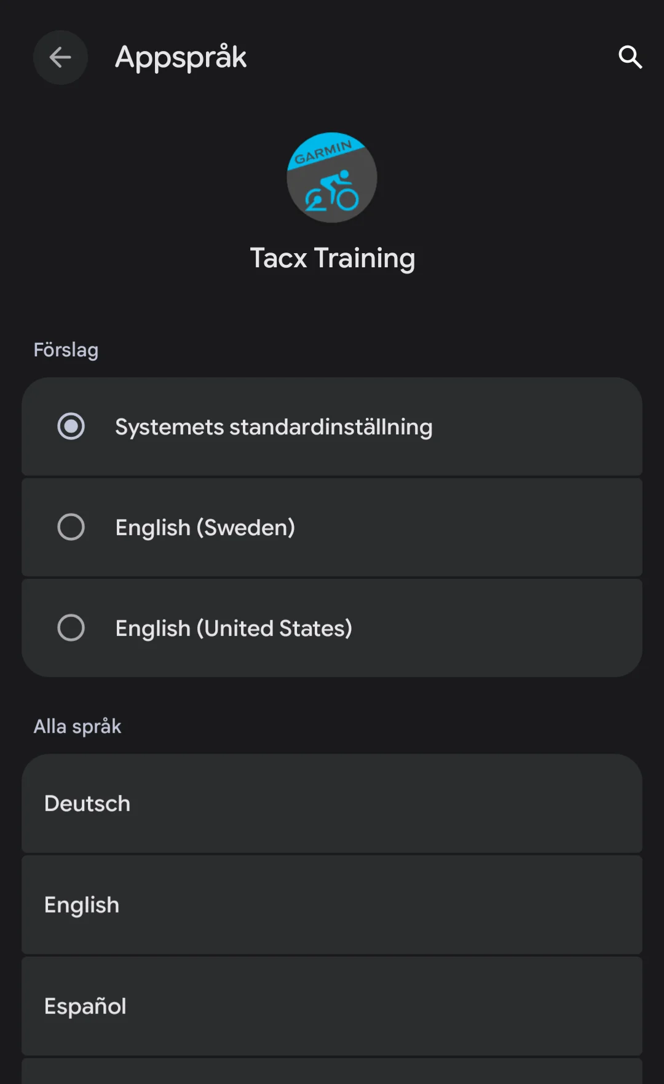Open search with the magnifier icon
Viewport: 664px width, 1084px height.
pos(630,58)
